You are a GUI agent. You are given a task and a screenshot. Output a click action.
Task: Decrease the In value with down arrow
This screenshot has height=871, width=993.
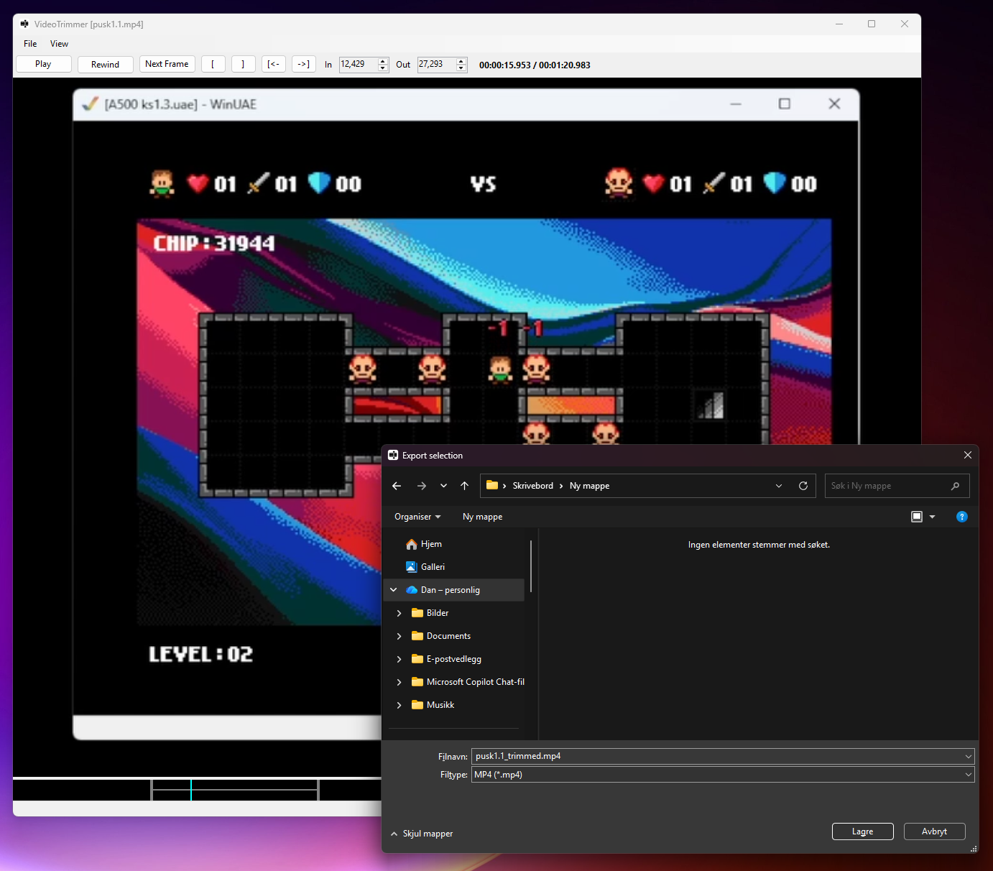(383, 68)
